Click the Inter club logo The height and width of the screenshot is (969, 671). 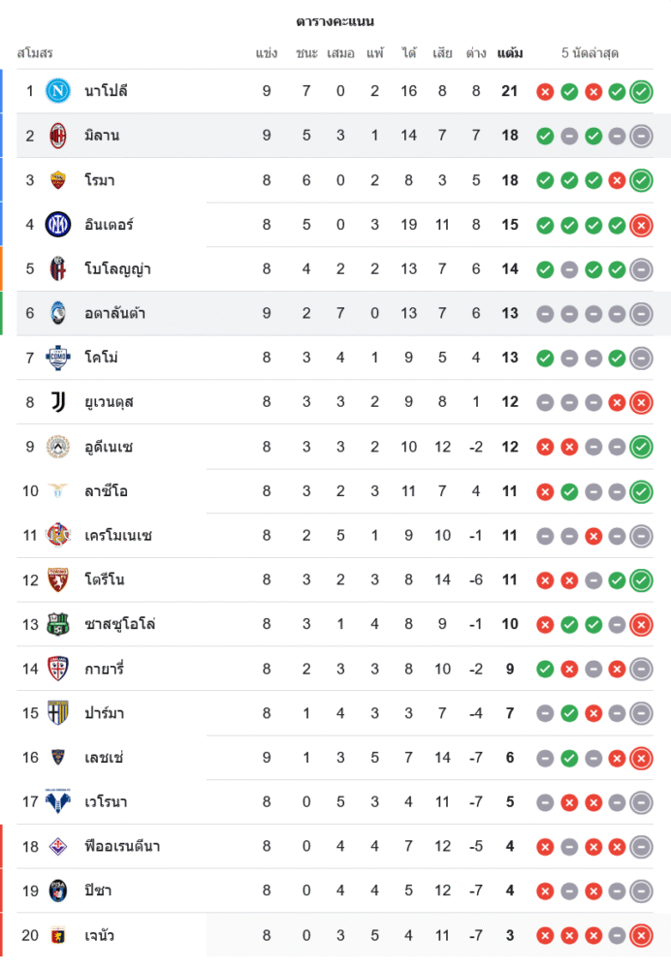59,225
